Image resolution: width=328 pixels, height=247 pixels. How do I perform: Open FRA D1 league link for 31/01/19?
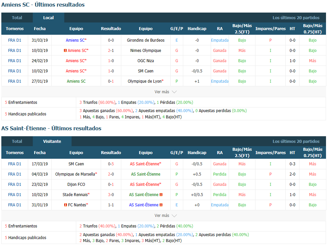tap(15, 205)
